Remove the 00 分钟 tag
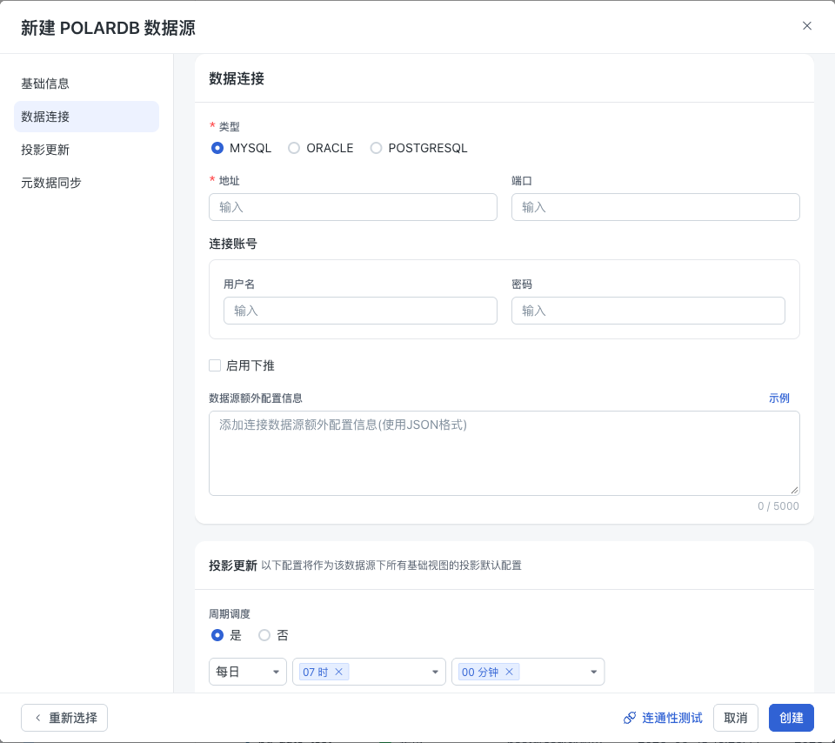Viewport: 835px width, 743px height. 509,672
